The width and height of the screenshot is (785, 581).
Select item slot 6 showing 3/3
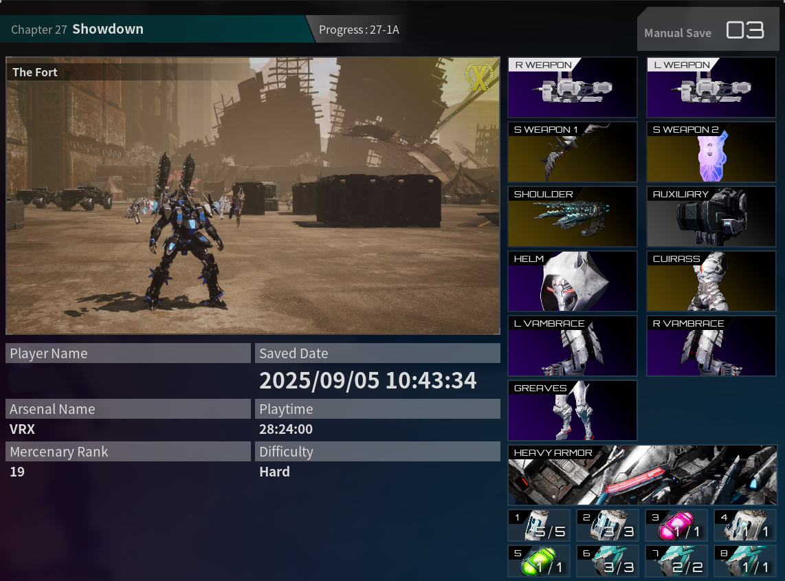608,562
